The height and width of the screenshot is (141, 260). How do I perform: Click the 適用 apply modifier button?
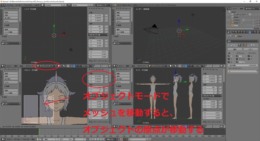[235, 49]
